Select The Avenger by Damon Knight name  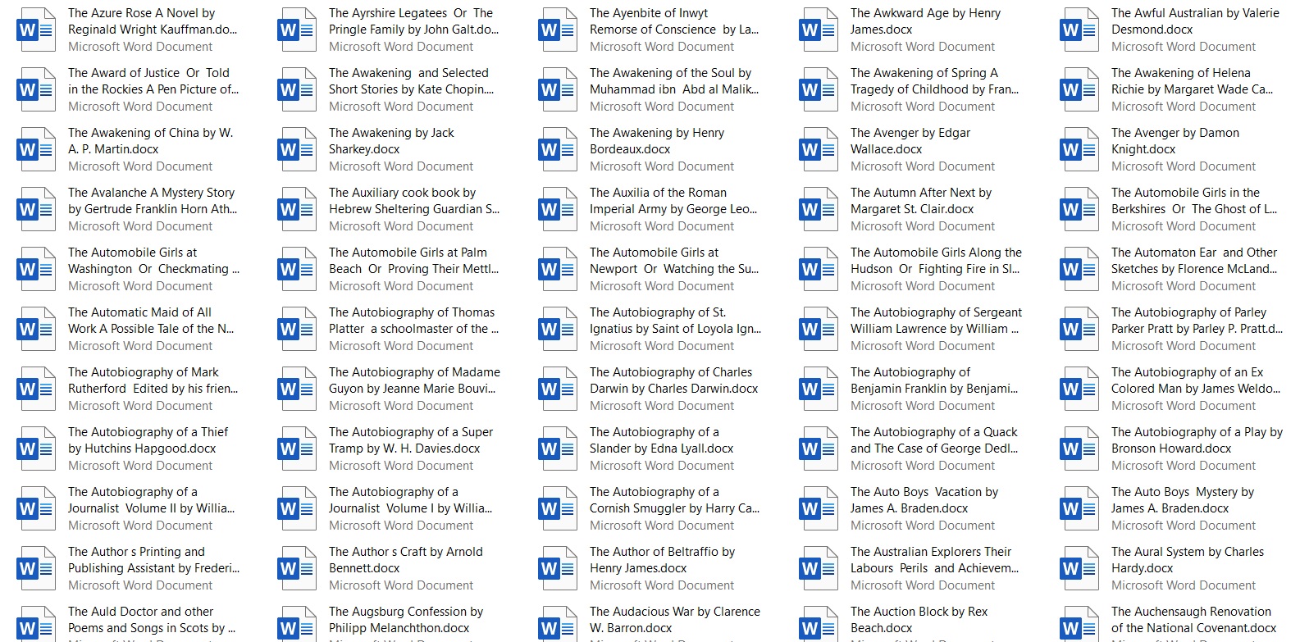click(x=1175, y=141)
